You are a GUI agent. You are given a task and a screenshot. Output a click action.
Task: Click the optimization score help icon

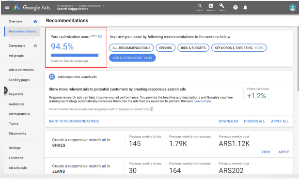pos(100,37)
